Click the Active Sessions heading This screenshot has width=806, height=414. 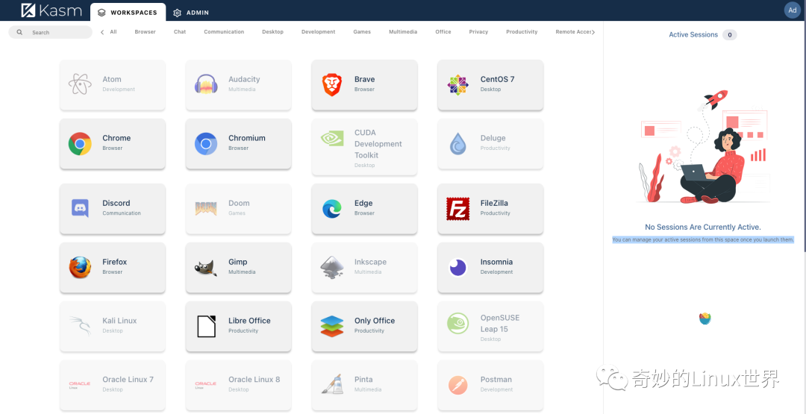click(x=693, y=35)
